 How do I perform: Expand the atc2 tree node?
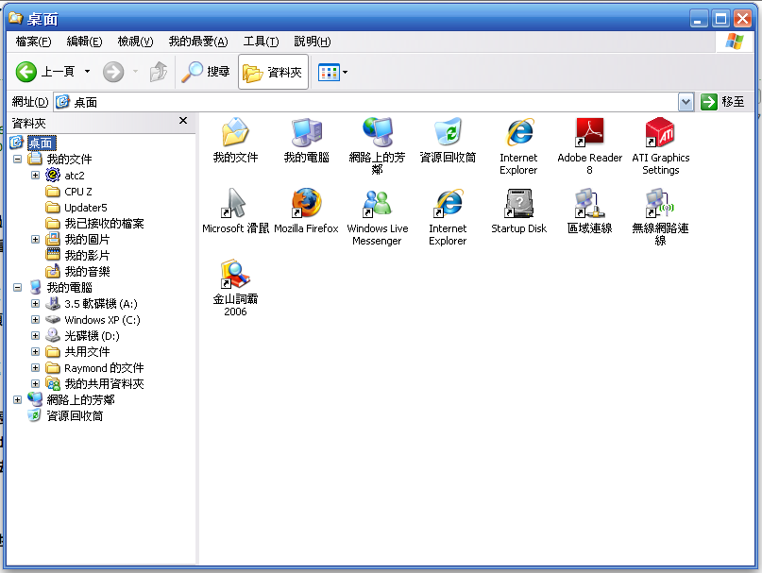[x=35, y=175]
